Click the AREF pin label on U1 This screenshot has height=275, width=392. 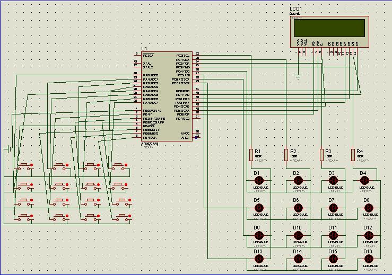185,138
